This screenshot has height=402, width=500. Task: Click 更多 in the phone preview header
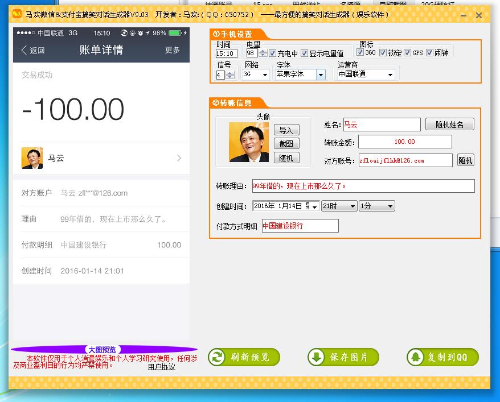click(173, 50)
